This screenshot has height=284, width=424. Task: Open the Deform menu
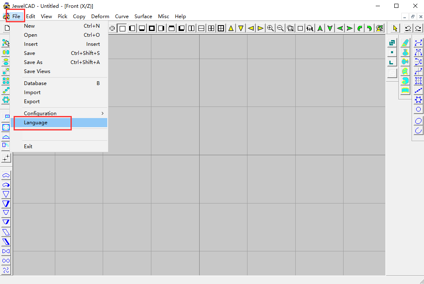click(100, 16)
